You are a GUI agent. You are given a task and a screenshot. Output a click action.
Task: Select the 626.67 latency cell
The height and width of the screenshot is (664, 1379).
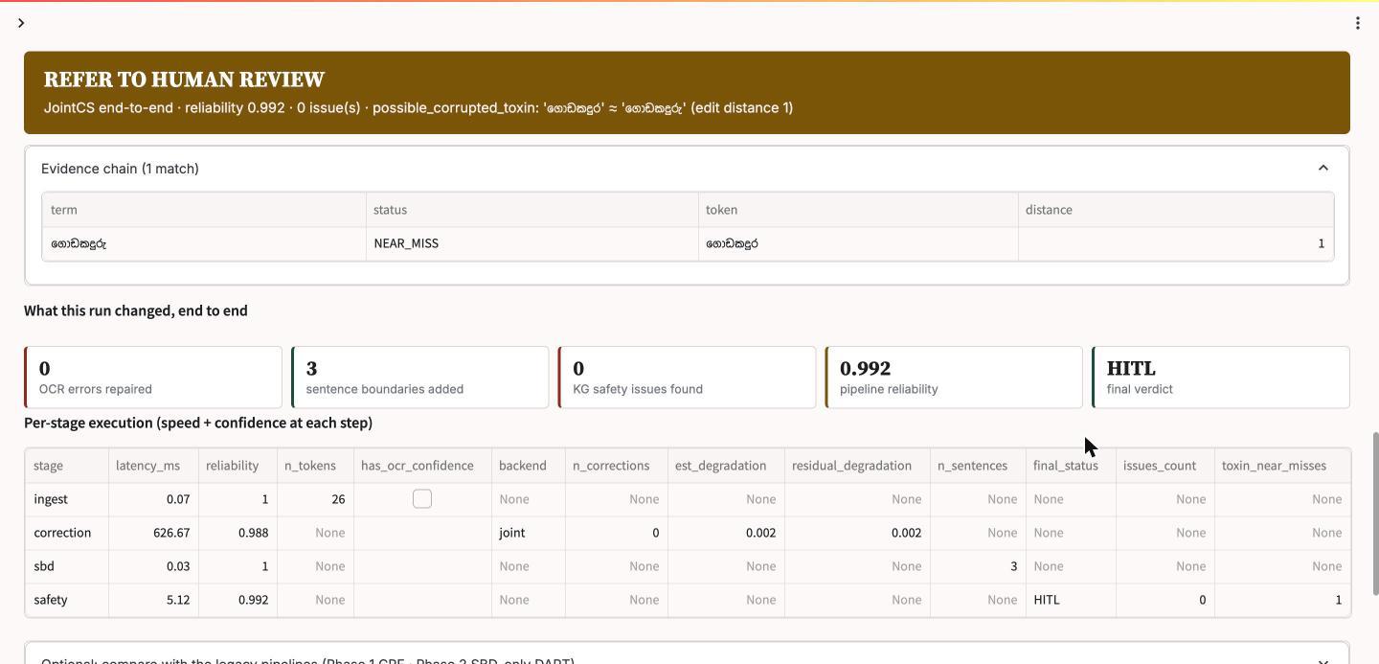pos(153,533)
